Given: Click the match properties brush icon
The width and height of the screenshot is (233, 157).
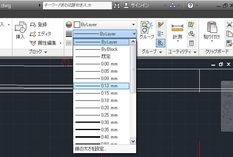Looking at the screenshot, I should pos(230,43).
